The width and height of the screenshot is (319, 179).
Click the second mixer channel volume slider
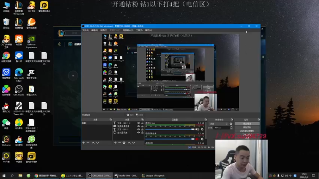click(x=170, y=139)
